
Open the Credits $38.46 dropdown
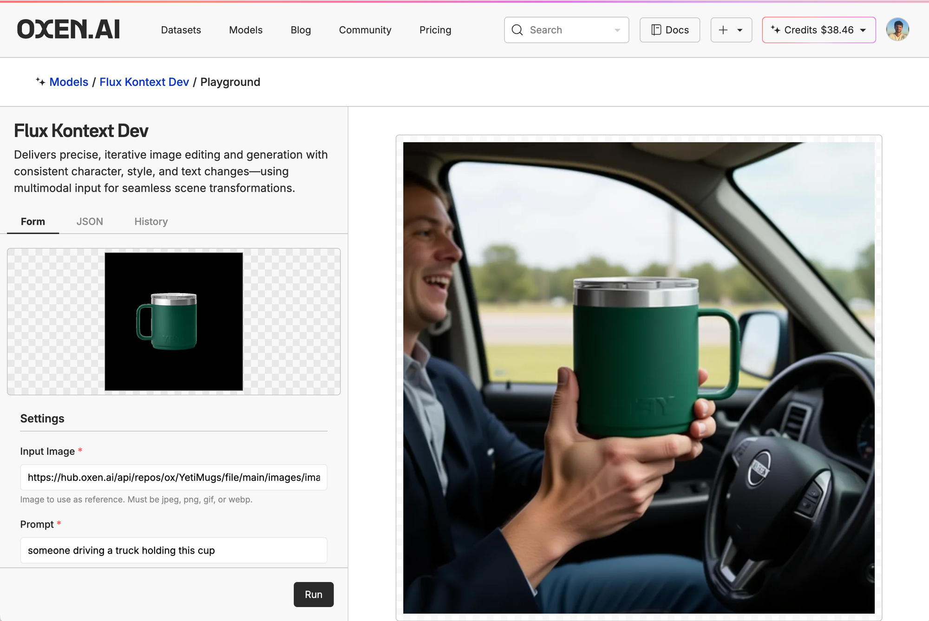pyautogui.click(x=819, y=30)
